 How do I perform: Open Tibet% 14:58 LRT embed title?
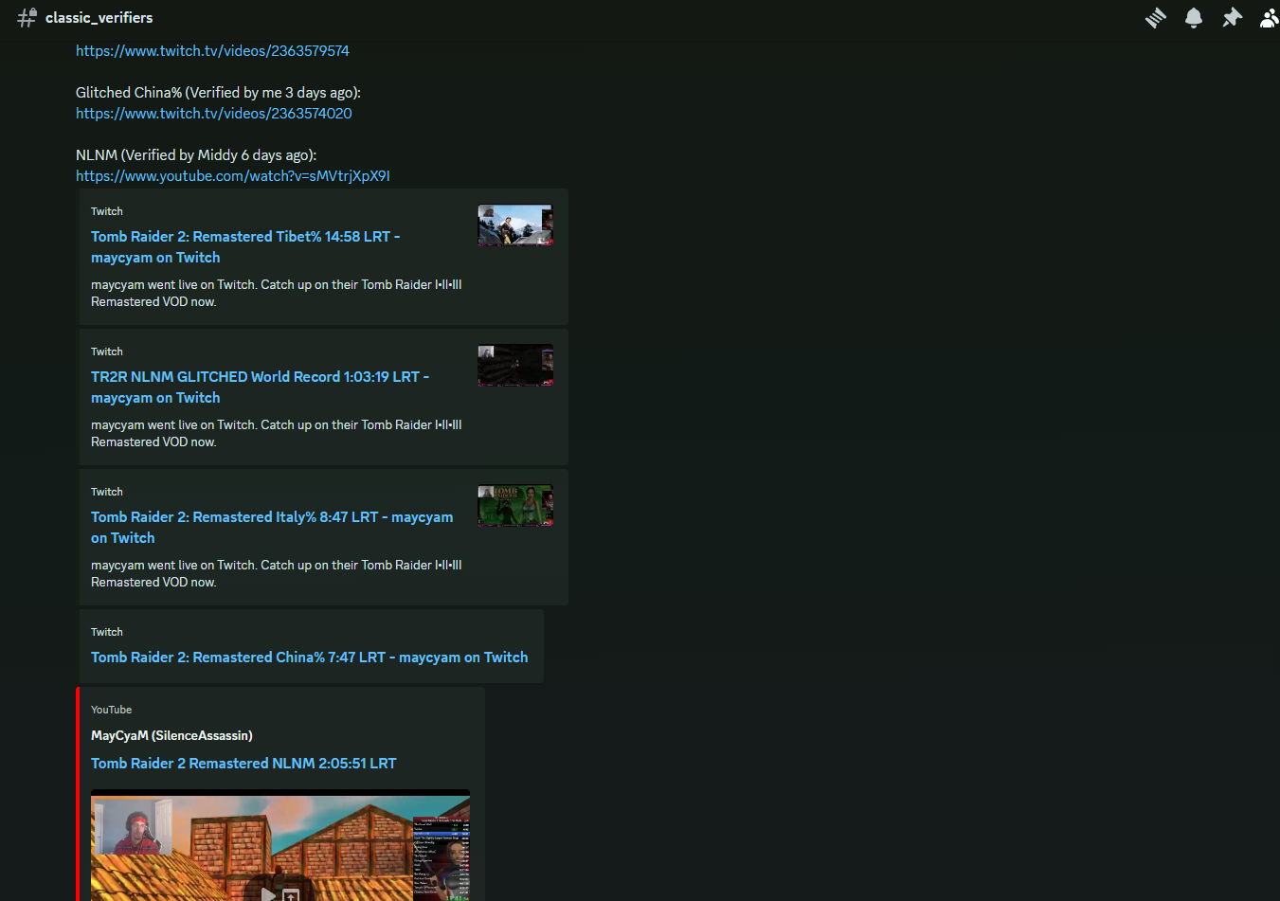click(245, 247)
